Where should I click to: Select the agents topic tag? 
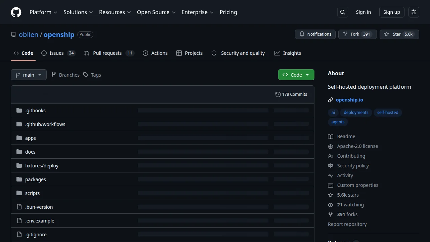tap(338, 122)
